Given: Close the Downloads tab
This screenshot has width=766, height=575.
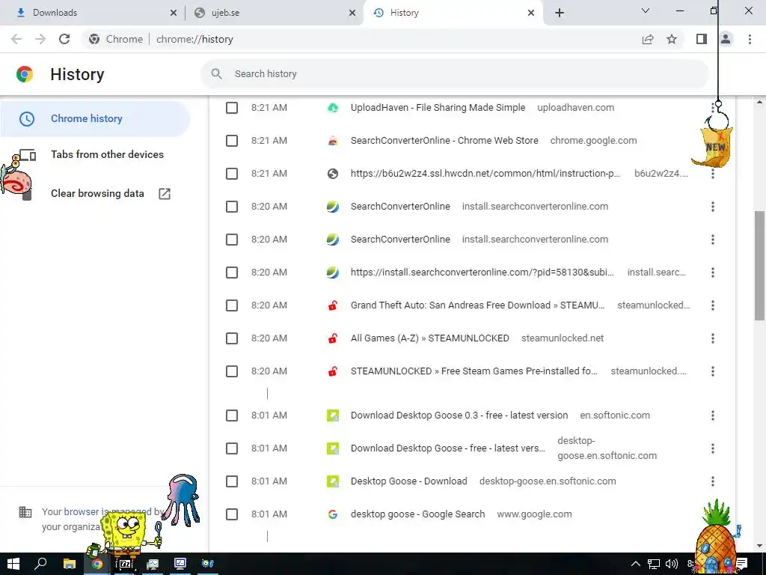Looking at the screenshot, I should click(173, 13).
